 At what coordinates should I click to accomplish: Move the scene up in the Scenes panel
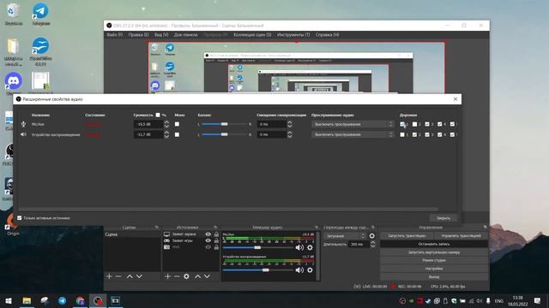[130, 276]
